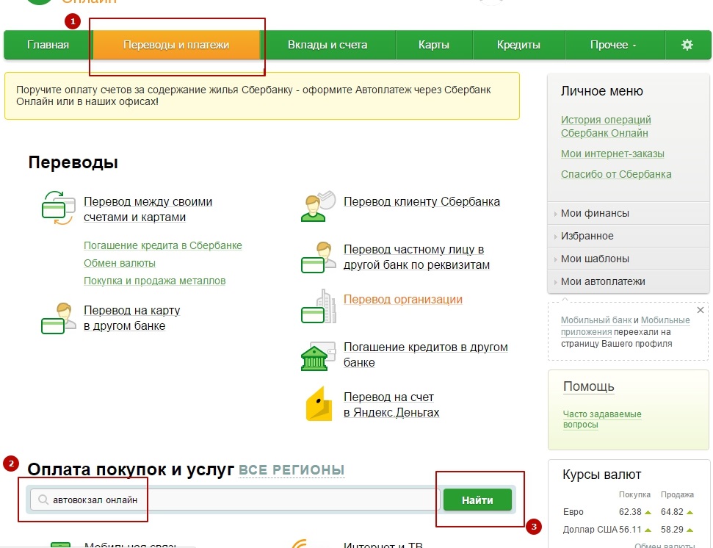Open Перевод между своими счетами и картами

click(148, 209)
